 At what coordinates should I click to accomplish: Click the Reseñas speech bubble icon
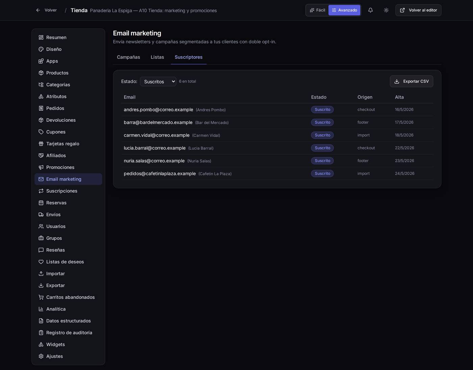[41, 250]
